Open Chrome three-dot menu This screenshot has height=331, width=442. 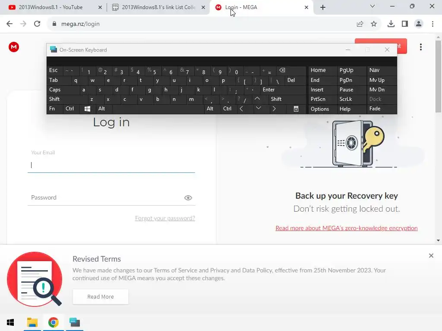click(x=433, y=24)
